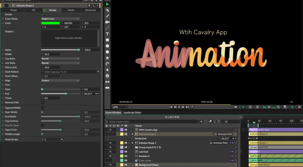Select the Arc tool
Viewport: 303px width, 167px height.
pos(108,64)
